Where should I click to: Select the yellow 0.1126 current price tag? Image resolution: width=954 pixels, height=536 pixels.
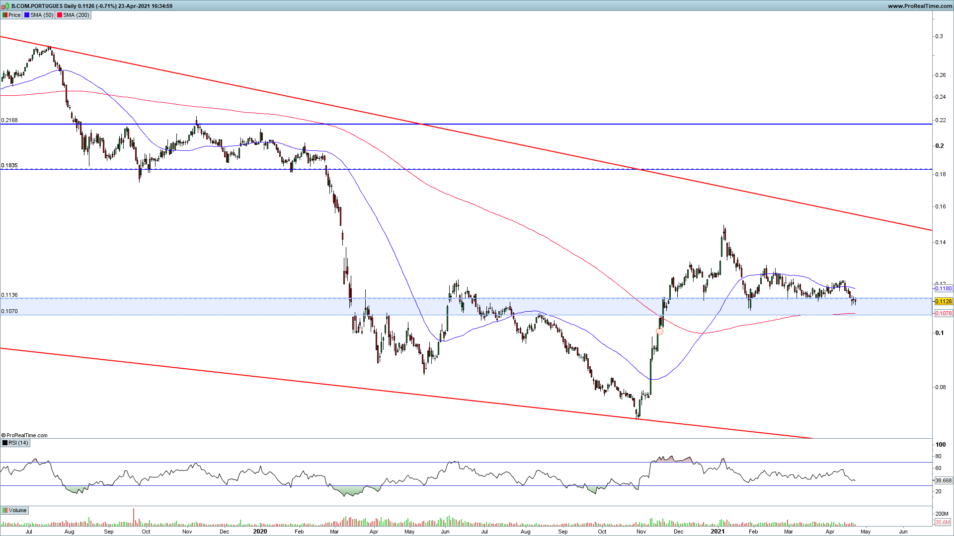click(943, 301)
